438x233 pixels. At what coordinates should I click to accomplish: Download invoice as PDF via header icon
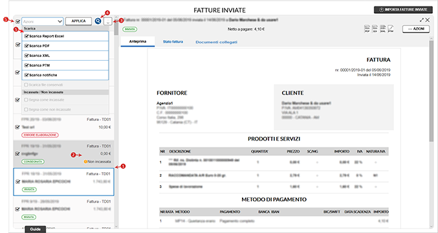(367, 28)
